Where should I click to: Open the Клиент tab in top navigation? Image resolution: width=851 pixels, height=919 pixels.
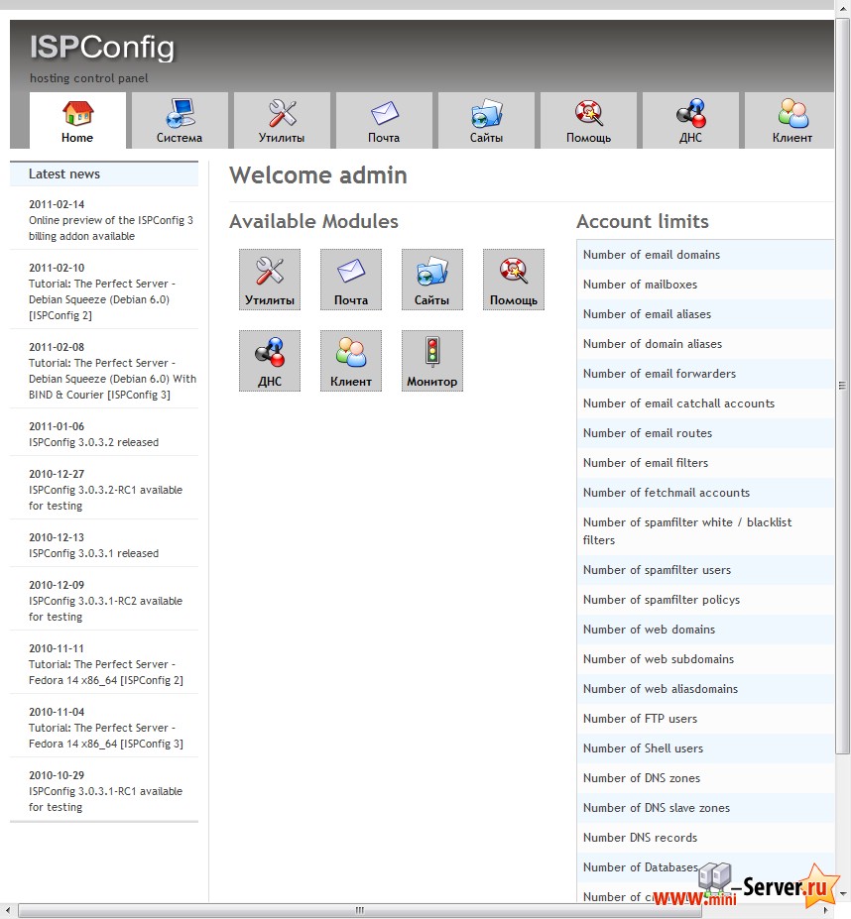coord(791,120)
